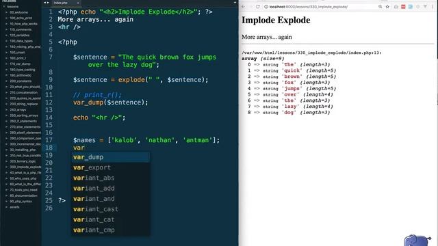Open site info icon beside localhost

[x=266, y=7]
